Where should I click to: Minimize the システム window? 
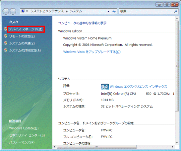[x=159, y=5]
